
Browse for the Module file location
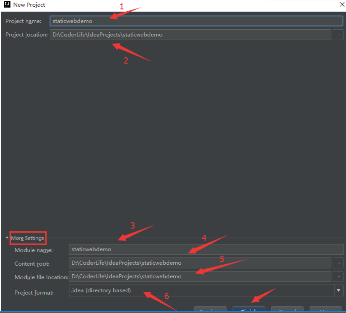[338, 276]
